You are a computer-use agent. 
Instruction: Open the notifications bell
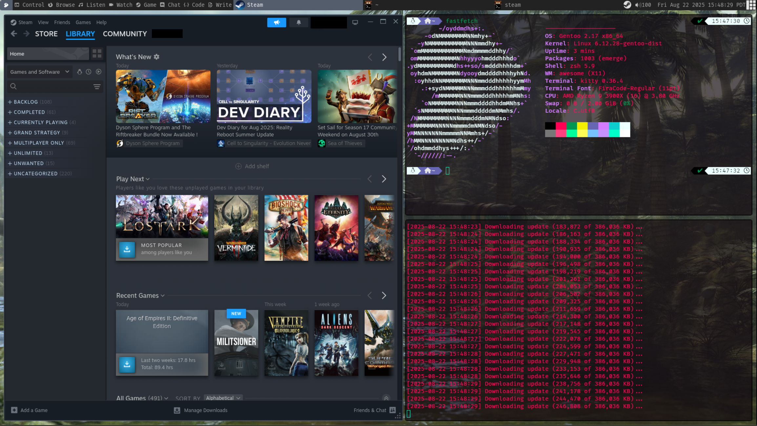298,22
